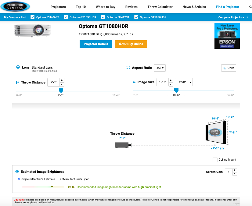The height and width of the screenshot is (206, 252).
Task: Click the Compare Projectors arrow icon
Action: click(x=247, y=17)
